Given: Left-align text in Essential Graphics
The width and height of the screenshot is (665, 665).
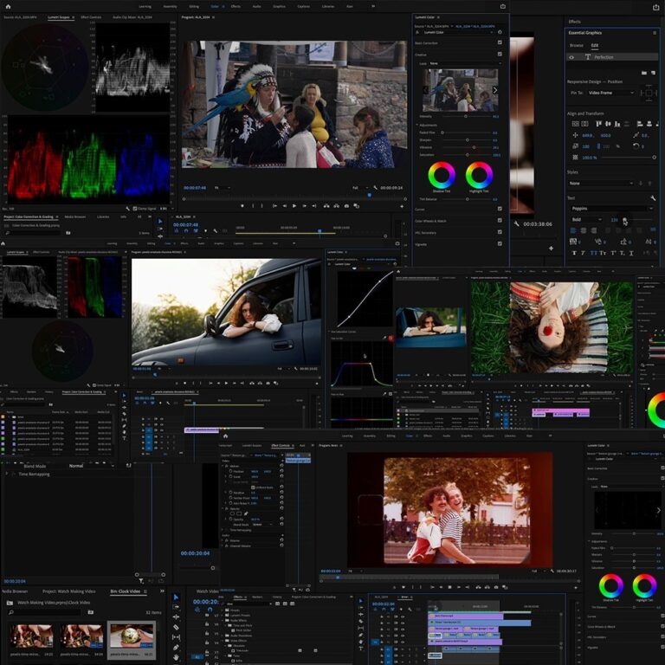Looking at the screenshot, I should [x=573, y=230].
